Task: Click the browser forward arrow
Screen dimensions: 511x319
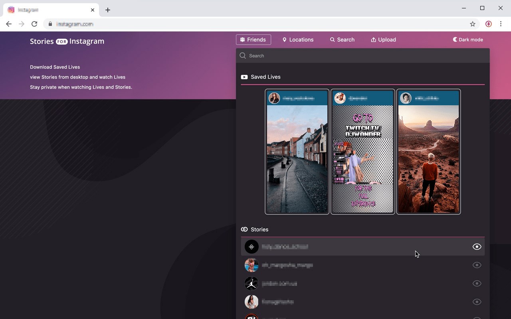Action: 22,24
